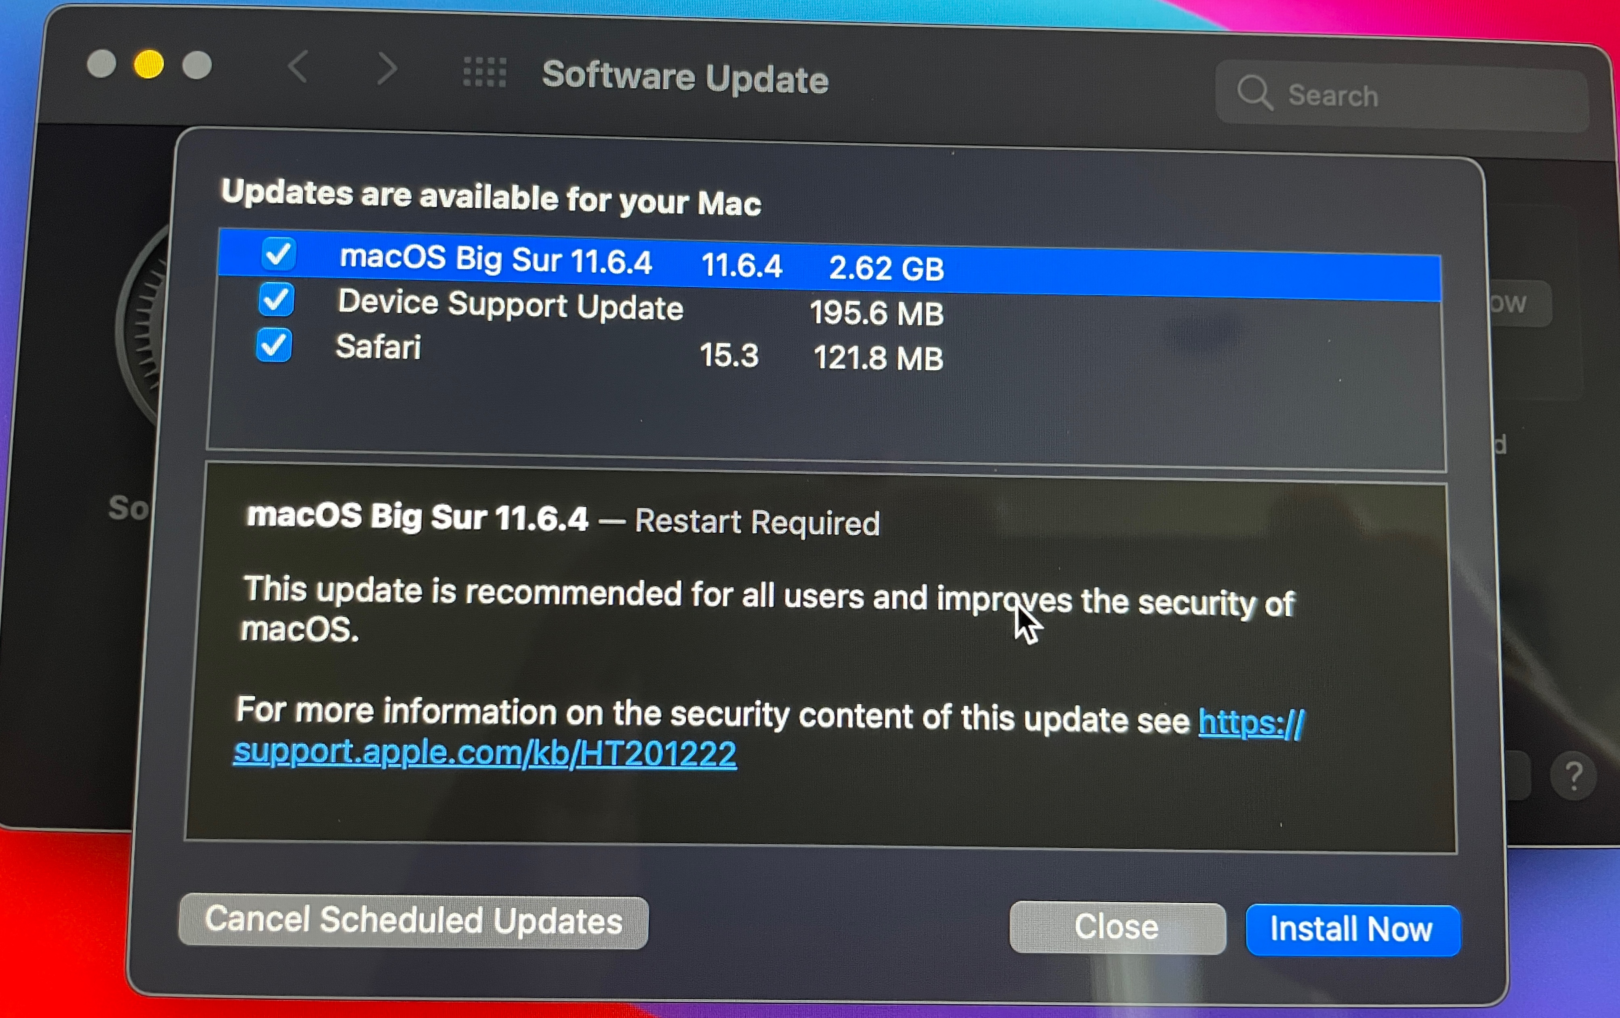Click the help question mark button

click(x=1573, y=777)
